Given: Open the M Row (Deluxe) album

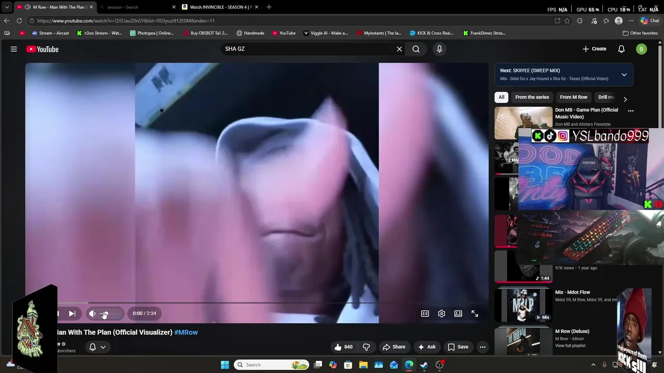Looking at the screenshot, I should coord(572,331).
